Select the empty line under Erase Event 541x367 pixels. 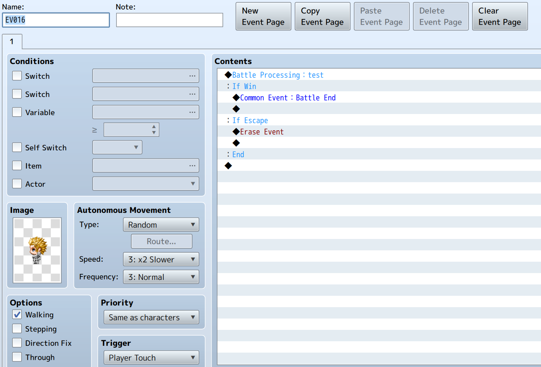[379, 143]
